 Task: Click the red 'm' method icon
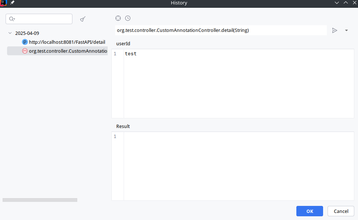point(25,51)
